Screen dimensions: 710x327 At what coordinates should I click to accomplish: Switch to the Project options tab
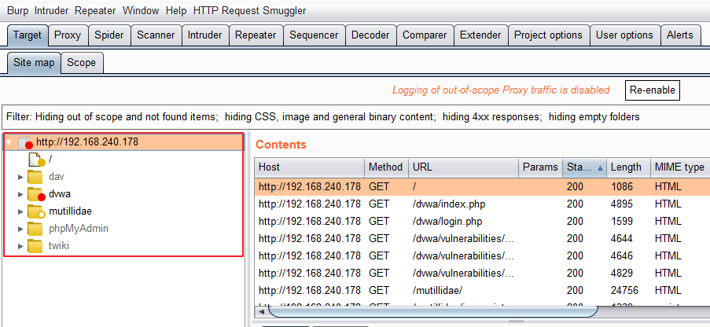coord(548,35)
